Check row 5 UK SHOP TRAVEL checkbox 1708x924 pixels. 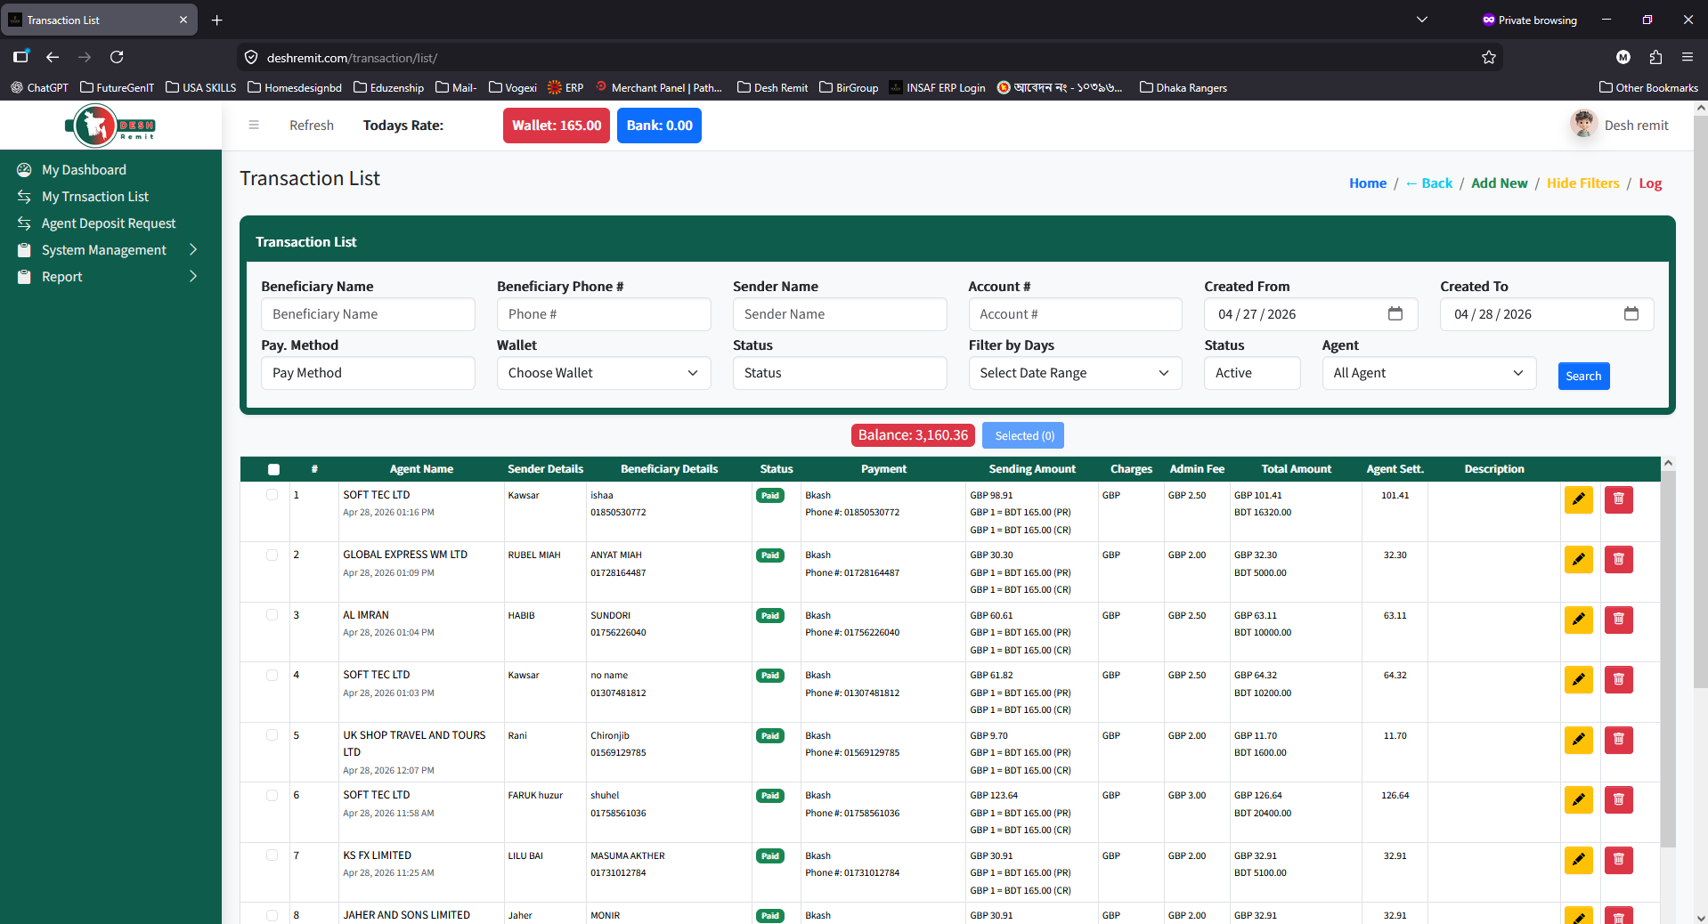pyautogui.click(x=272, y=735)
